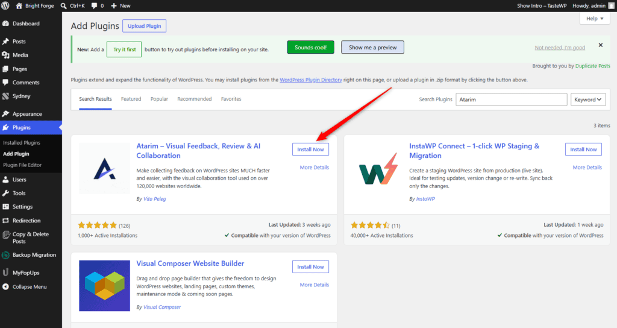Open Add Plugin submenu item
This screenshot has width=617, height=328.
click(x=16, y=154)
